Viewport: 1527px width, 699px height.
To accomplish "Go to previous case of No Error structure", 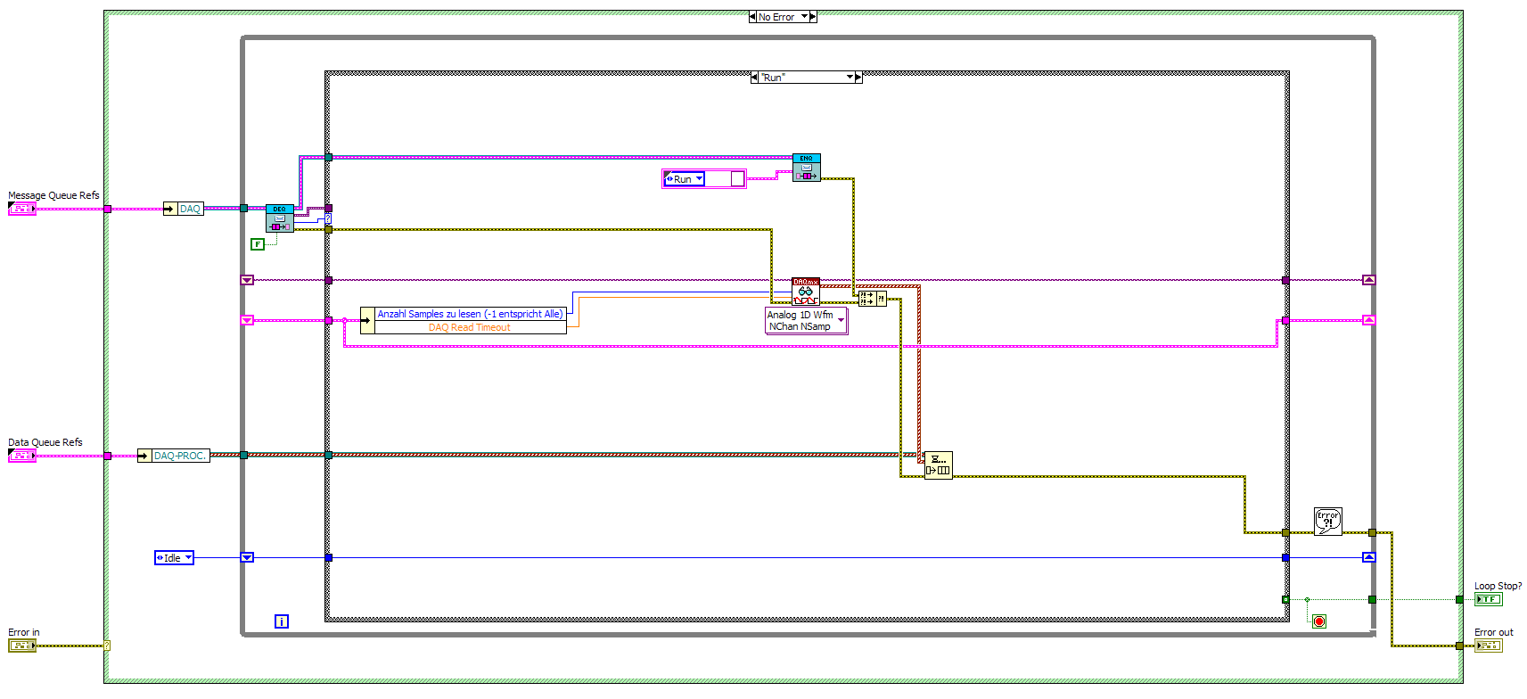I will [x=752, y=17].
